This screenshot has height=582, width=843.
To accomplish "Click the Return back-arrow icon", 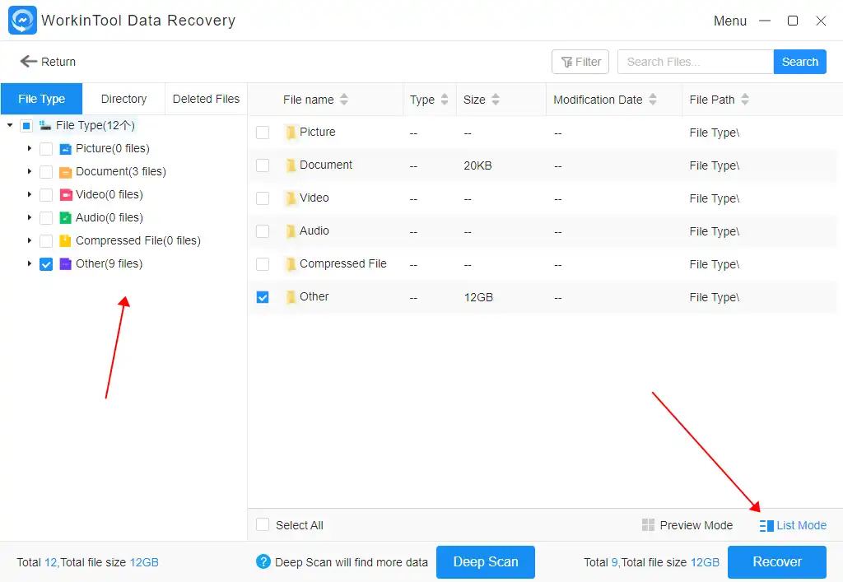I will (x=29, y=62).
